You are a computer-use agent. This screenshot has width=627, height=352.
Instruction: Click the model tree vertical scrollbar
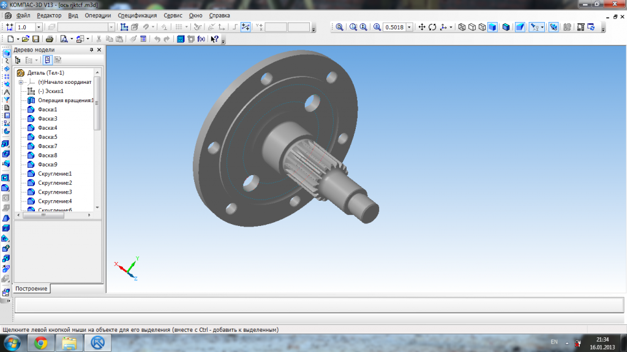pyautogui.click(x=97, y=103)
